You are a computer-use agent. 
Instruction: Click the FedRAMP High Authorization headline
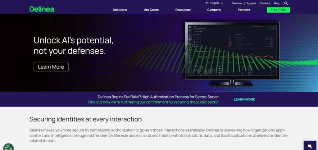158,97
